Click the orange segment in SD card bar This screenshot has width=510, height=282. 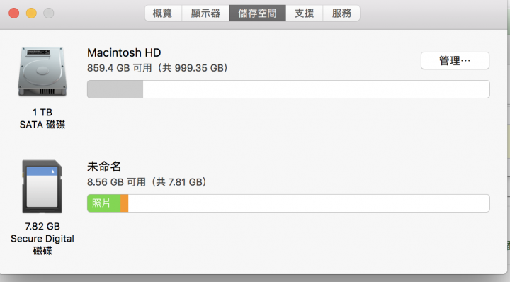pos(124,203)
